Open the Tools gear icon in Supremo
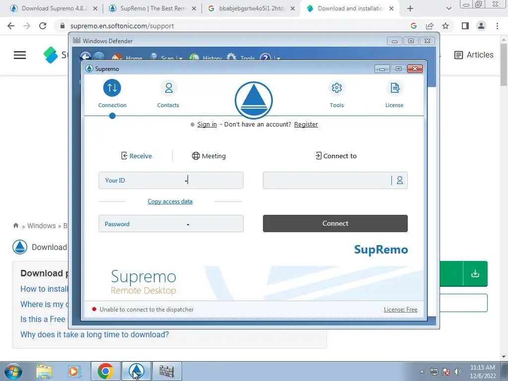 point(337,88)
